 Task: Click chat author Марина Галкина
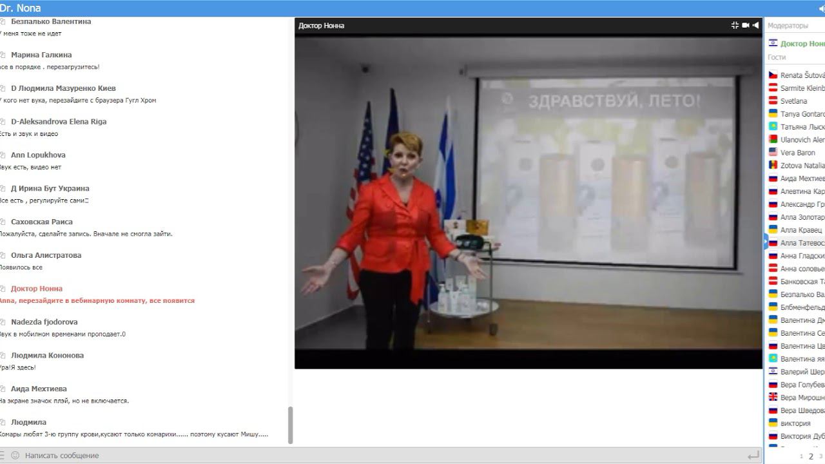41,55
